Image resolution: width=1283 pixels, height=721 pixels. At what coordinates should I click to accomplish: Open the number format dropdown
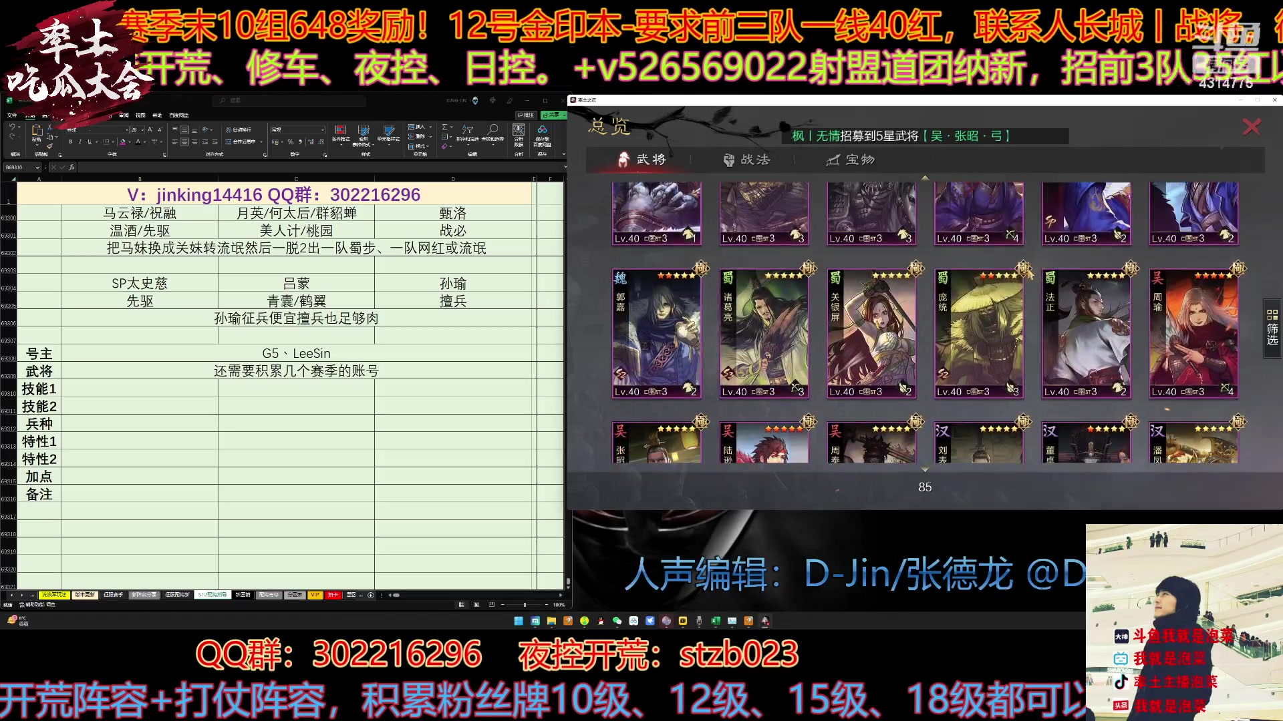tap(323, 130)
